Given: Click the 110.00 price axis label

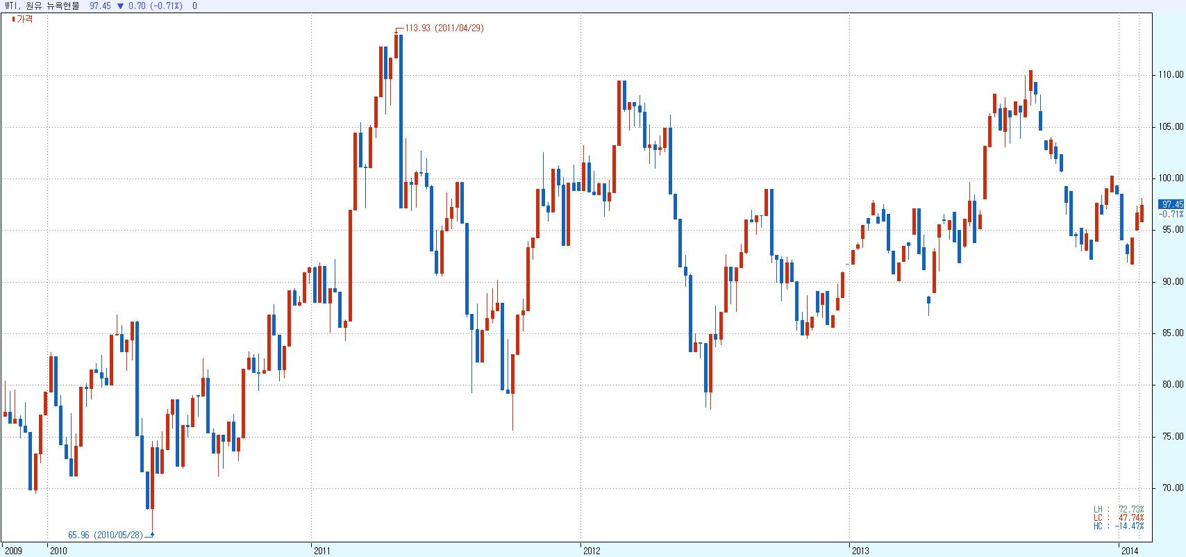Looking at the screenshot, I should 1171,74.
